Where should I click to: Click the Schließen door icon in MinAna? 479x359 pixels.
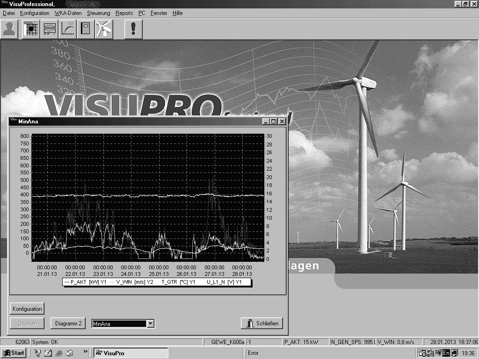pyautogui.click(x=250, y=323)
